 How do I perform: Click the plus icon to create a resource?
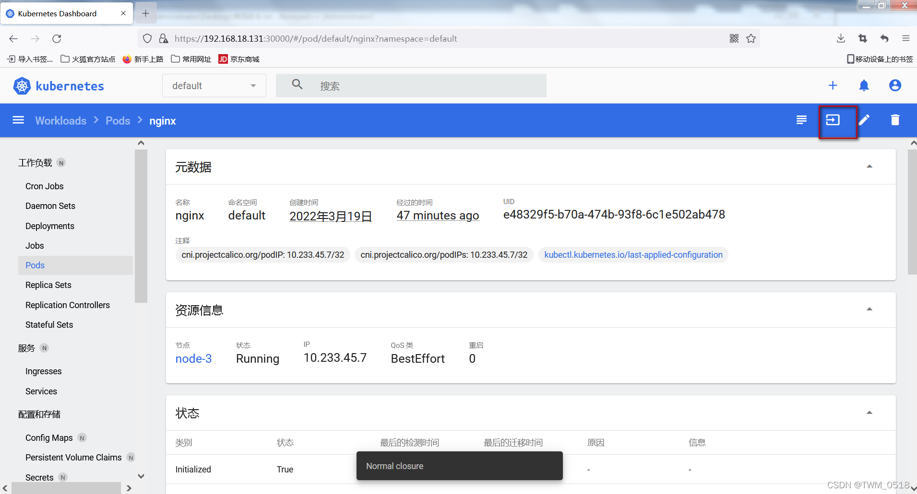pyautogui.click(x=833, y=86)
